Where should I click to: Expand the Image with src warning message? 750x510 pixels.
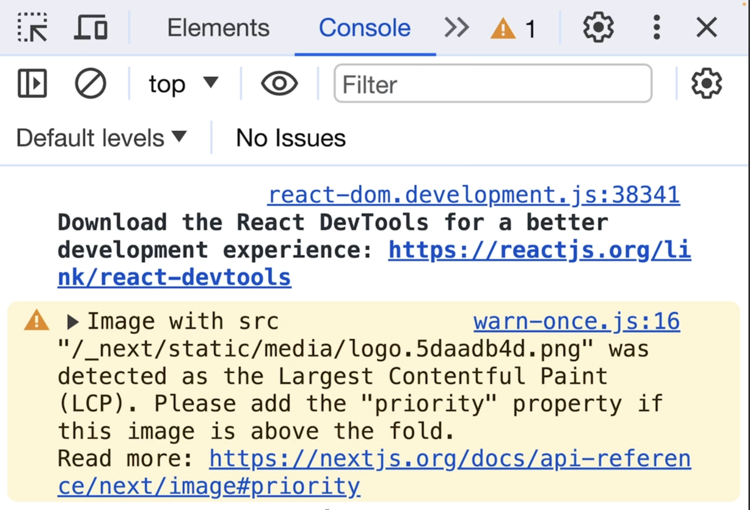coord(72,322)
